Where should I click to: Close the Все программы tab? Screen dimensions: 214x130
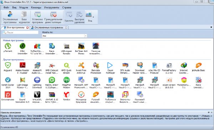(x=27, y=28)
